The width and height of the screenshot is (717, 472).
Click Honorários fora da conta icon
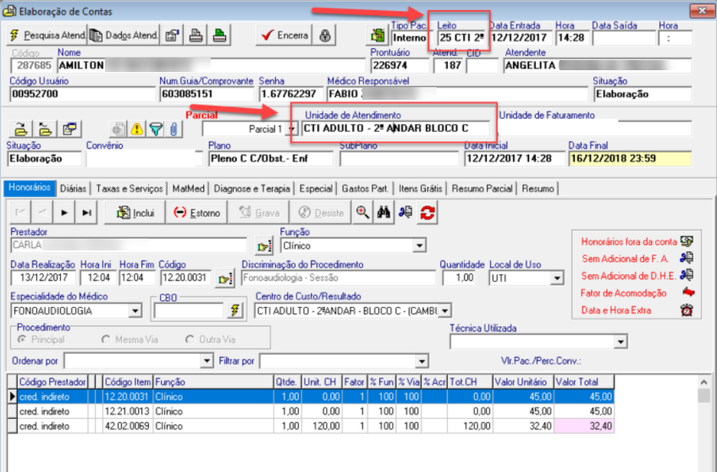(687, 241)
